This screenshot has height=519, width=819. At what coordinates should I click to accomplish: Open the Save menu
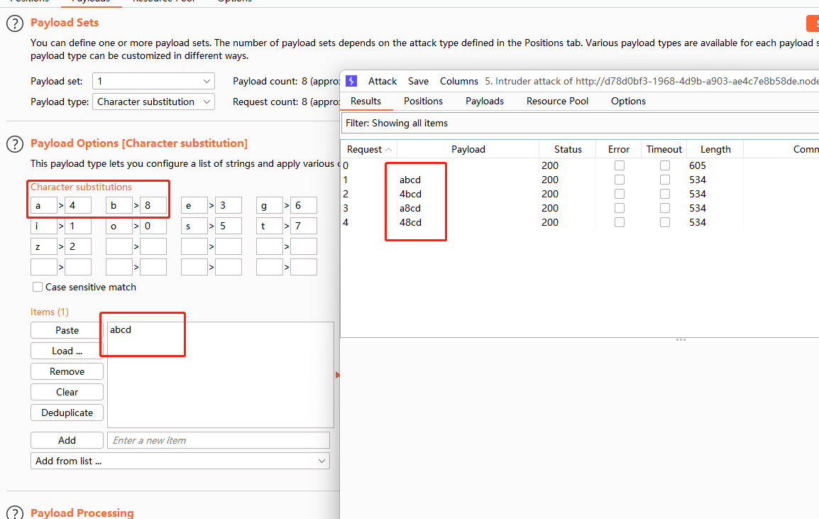[419, 81]
